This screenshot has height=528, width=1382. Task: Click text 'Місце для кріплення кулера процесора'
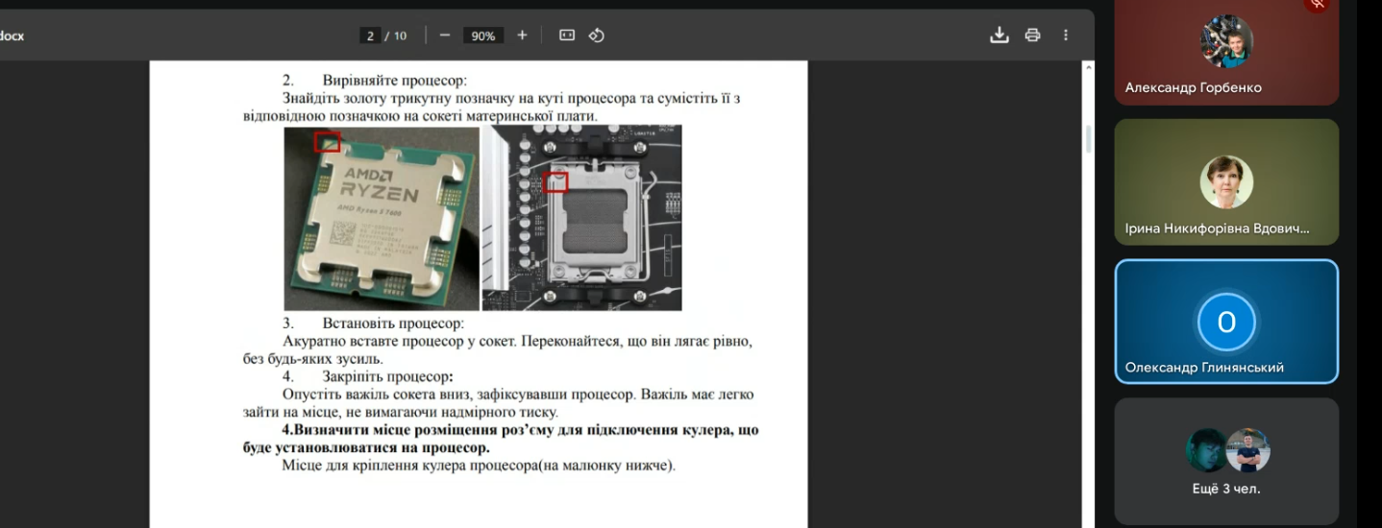pyautogui.click(x=408, y=466)
